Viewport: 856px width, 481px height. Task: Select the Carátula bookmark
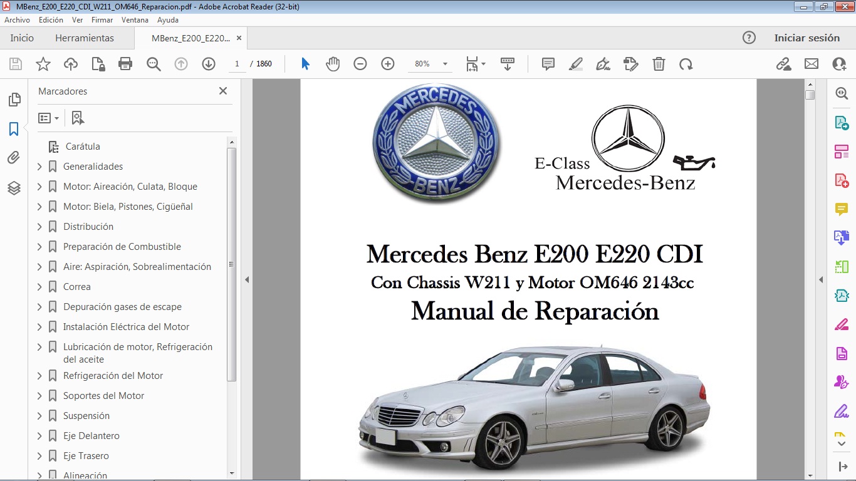click(82, 146)
